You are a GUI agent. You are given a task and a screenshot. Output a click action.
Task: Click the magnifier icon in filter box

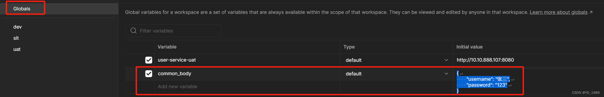click(133, 31)
